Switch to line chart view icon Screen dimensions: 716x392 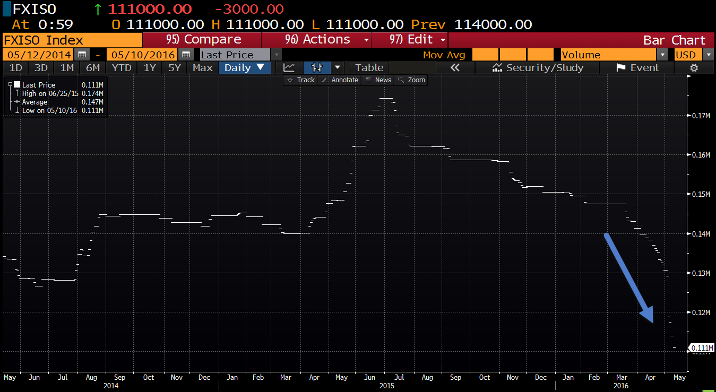click(x=289, y=67)
